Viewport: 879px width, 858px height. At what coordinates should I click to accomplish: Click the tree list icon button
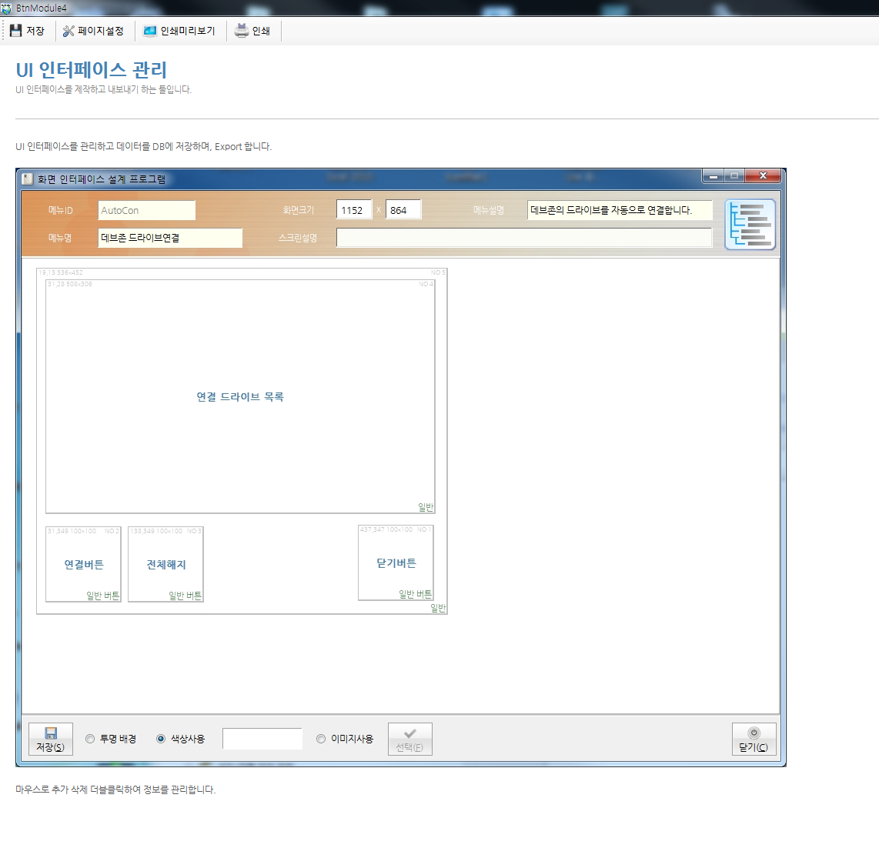click(750, 224)
